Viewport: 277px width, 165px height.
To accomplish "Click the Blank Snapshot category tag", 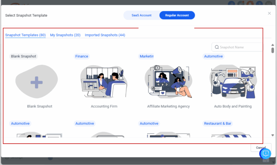I will [24, 56].
